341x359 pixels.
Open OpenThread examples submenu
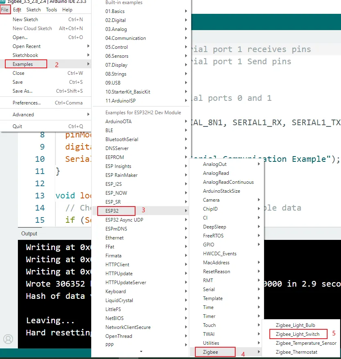141,336
